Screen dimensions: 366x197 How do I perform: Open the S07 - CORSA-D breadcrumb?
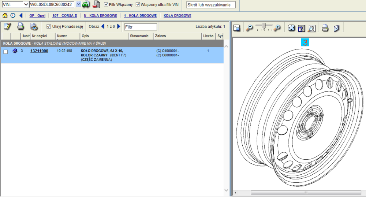tap(65, 16)
